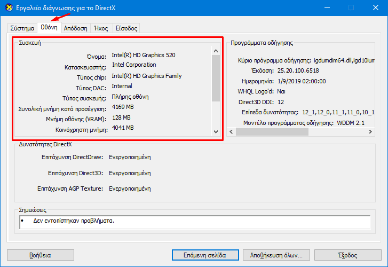Select the Οθόνη tab
Image resolution: width=388 pixels, height=267 pixels.
(x=49, y=27)
